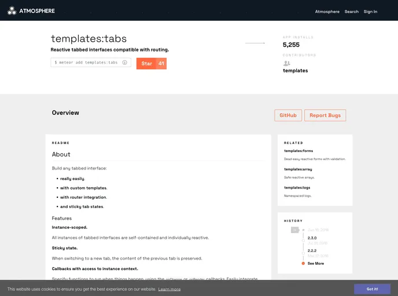
Task: Click Sign In in the header
Action: [370, 12]
